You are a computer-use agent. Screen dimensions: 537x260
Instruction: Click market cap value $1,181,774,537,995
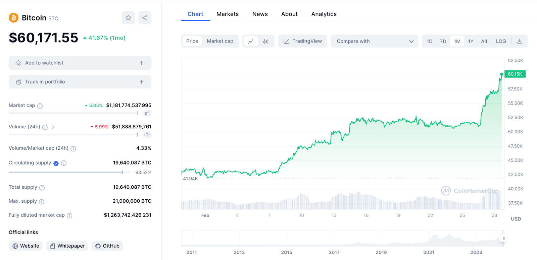129,105
